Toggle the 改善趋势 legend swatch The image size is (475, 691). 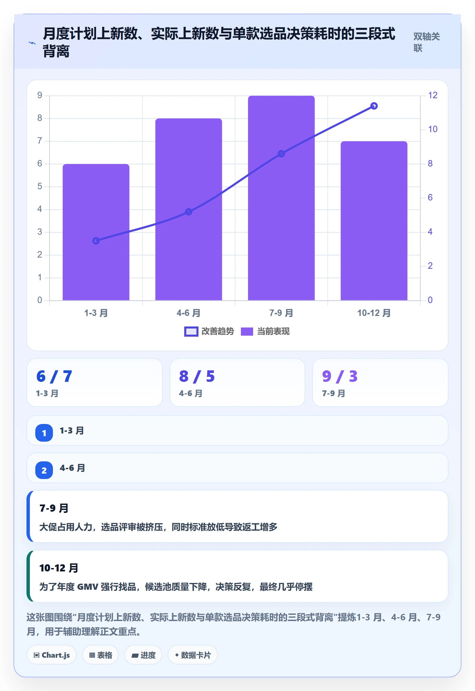191,332
